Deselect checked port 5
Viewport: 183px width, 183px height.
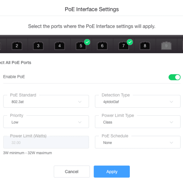coord(81,46)
